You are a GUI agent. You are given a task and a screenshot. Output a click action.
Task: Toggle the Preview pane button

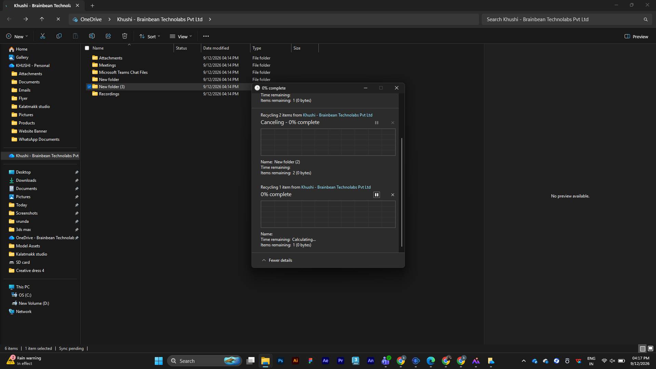636,37
